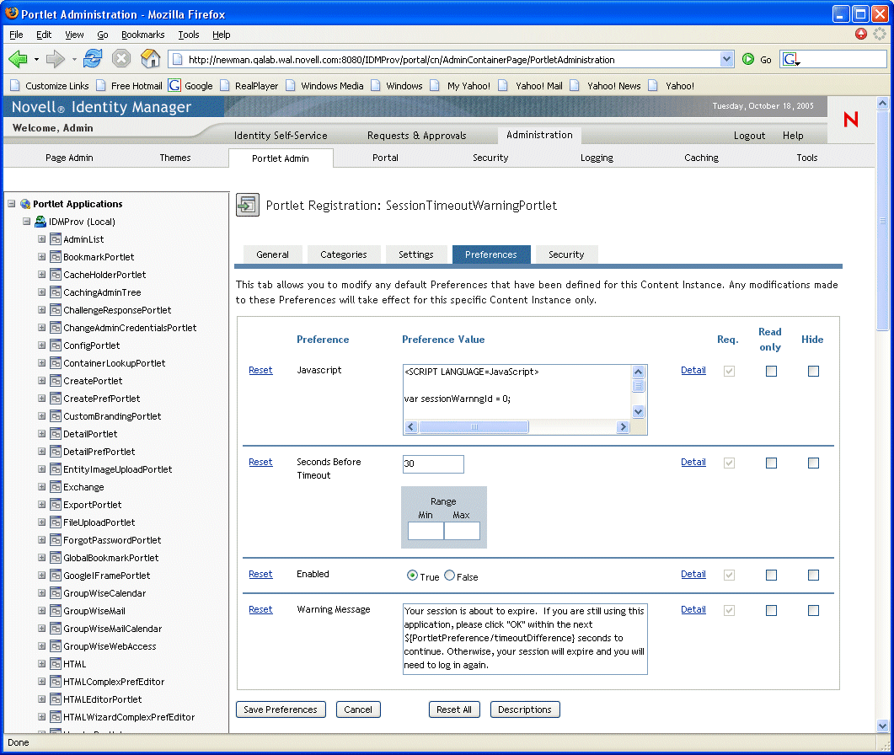Click the Novell red N logo
This screenshot has height=755, width=894.
tap(851, 119)
